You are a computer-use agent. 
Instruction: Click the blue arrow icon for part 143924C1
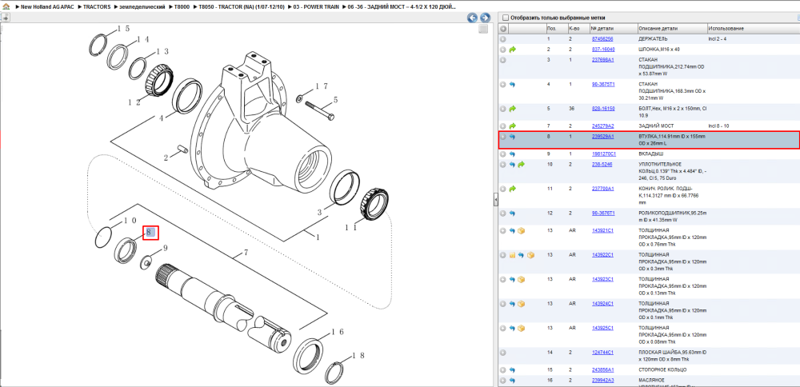click(x=512, y=304)
